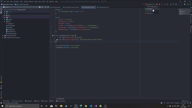Expand the api folder
This screenshot has width=192, height=108.
[x=5, y=16]
